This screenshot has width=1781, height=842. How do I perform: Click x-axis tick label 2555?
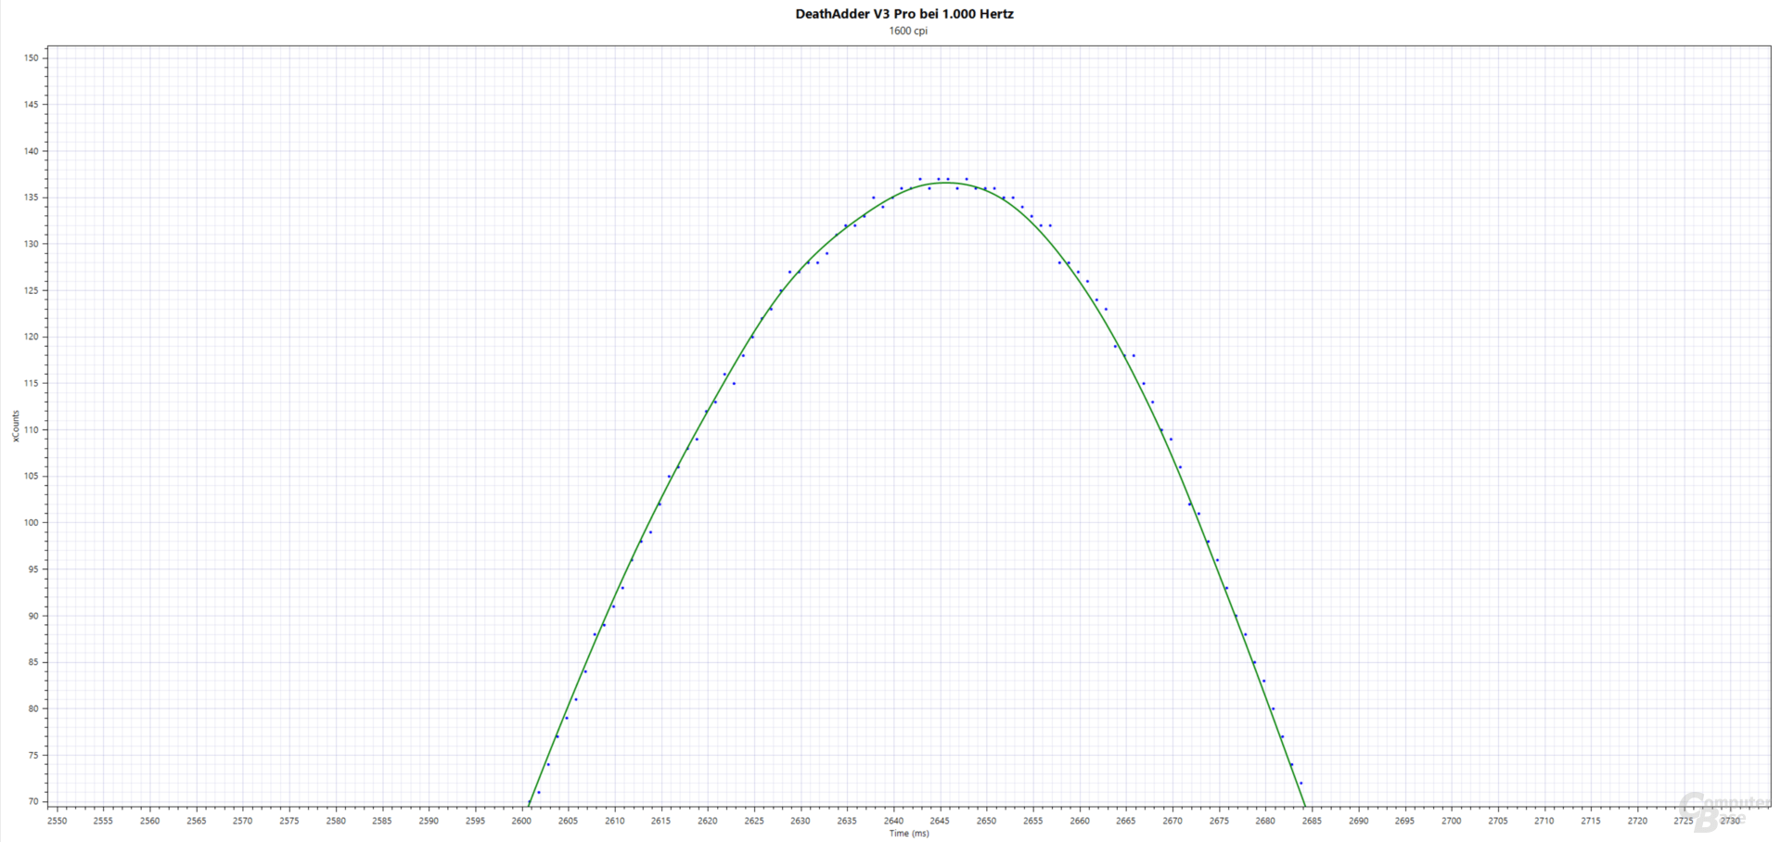103,821
